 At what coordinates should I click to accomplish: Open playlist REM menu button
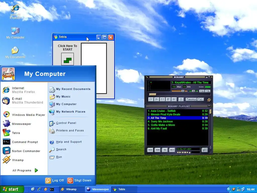158,150
